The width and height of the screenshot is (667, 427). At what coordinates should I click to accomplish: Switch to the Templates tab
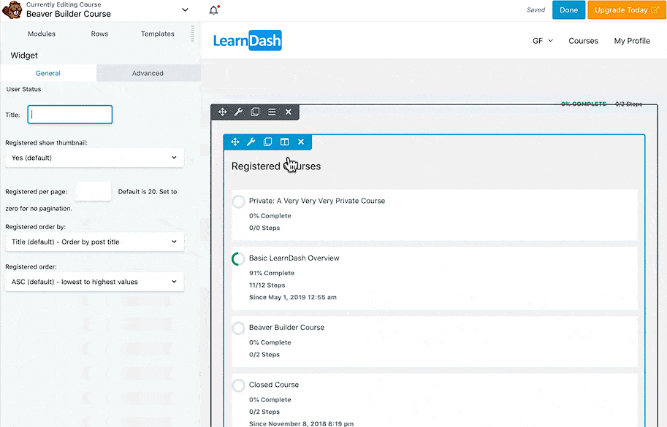point(157,34)
